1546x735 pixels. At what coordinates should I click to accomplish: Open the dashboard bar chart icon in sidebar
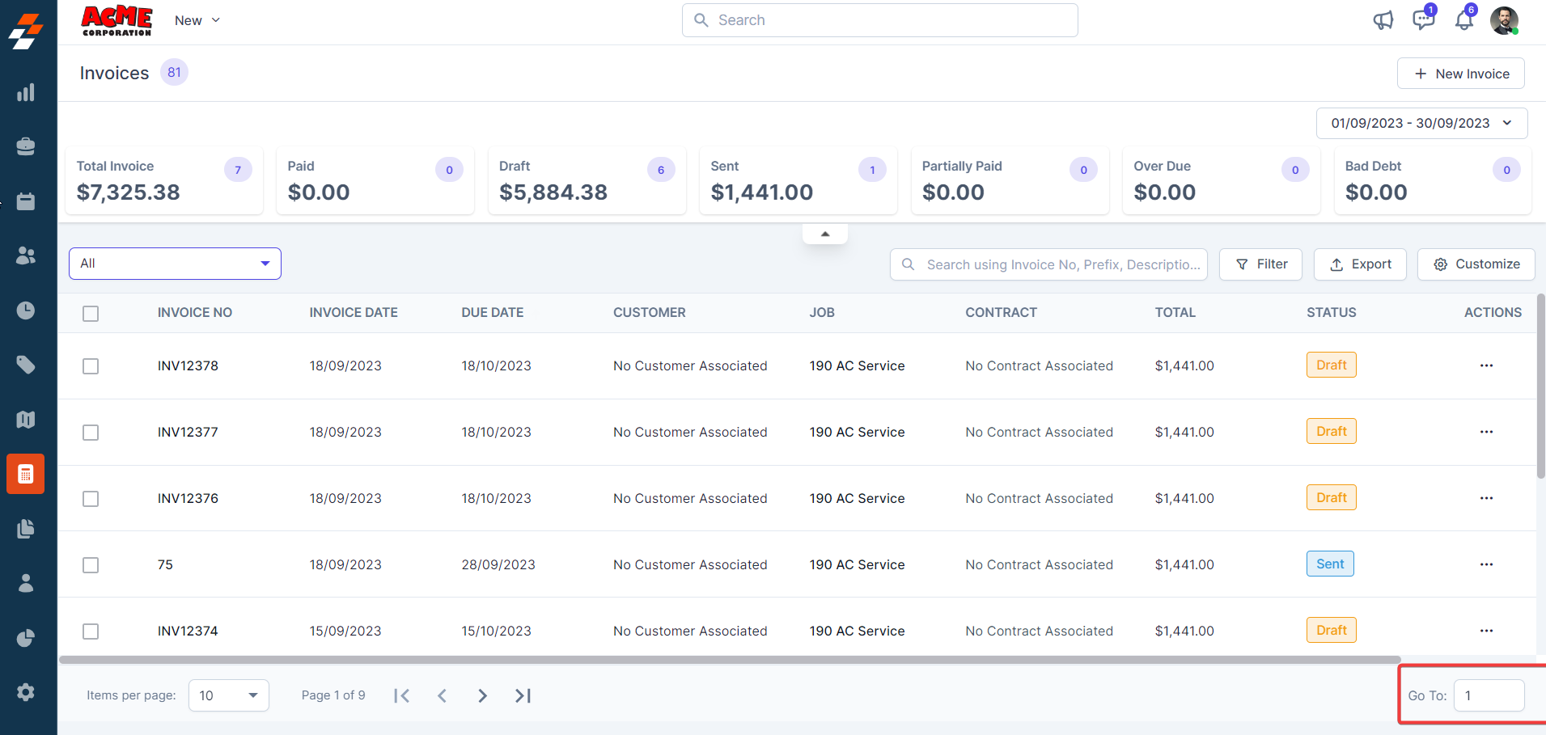[x=26, y=92]
